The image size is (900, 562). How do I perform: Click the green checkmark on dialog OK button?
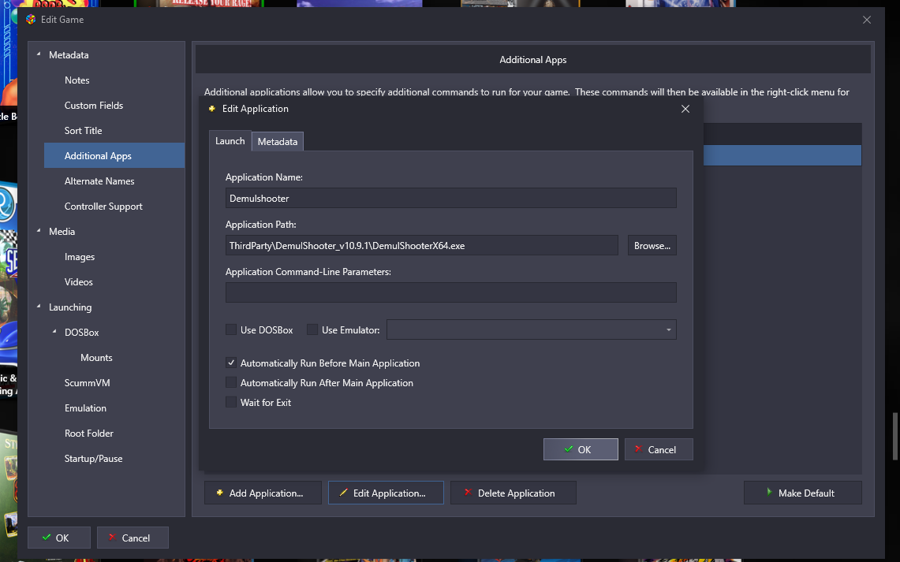568,449
